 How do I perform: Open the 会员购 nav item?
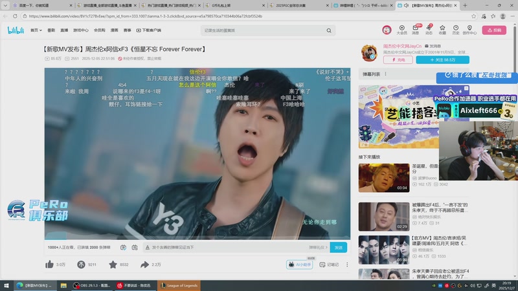(x=100, y=30)
